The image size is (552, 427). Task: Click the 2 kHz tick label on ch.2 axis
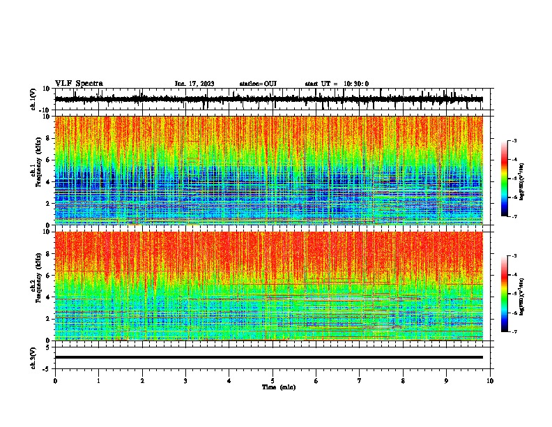pyautogui.click(x=48, y=319)
